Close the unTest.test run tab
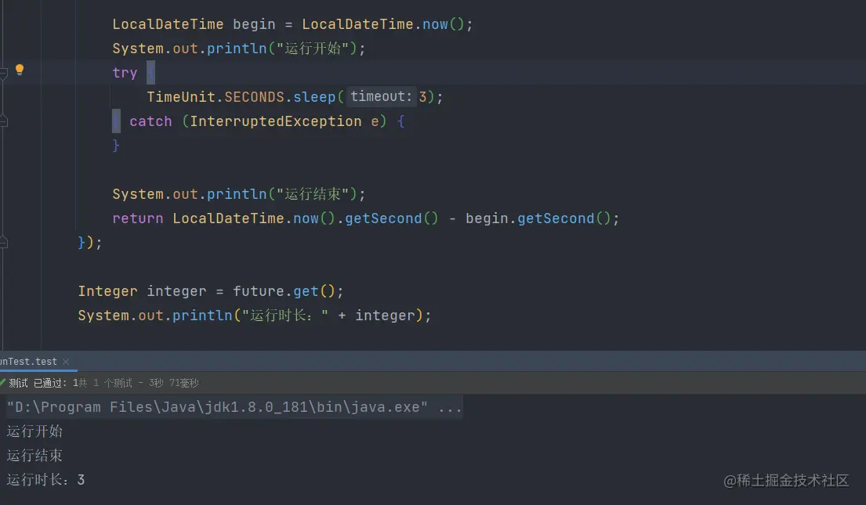The image size is (866, 505). (67, 362)
